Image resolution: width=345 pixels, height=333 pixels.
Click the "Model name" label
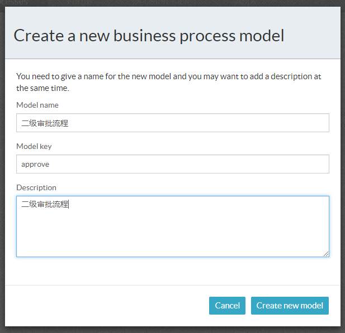tap(37, 105)
